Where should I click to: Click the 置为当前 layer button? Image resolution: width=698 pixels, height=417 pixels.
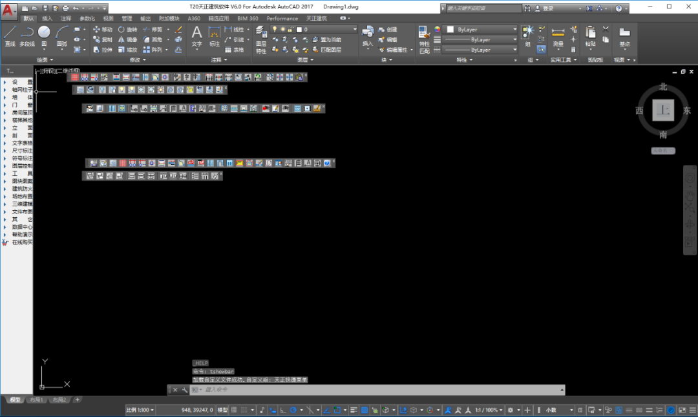(x=327, y=39)
